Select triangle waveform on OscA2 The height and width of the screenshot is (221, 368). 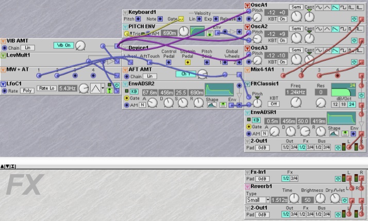click(x=328, y=28)
